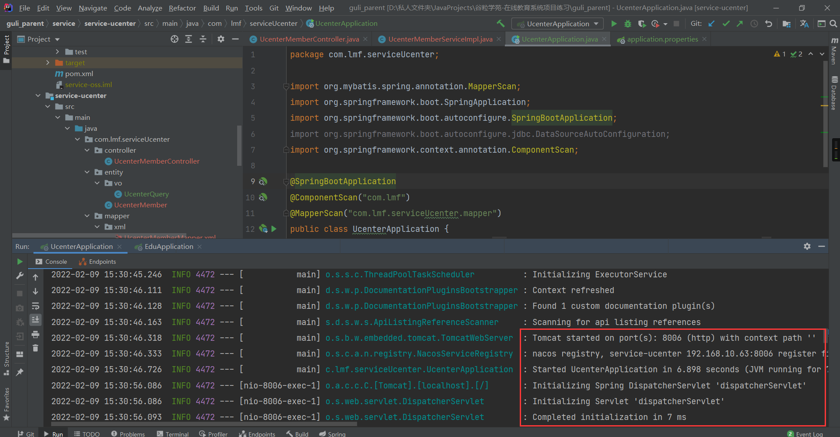840x437 pixels.
Task: Select UcenterQuery class in project tree
Action: tap(146, 194)
